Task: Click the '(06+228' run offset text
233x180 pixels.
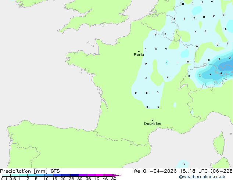Action: [x=222, y=171]
